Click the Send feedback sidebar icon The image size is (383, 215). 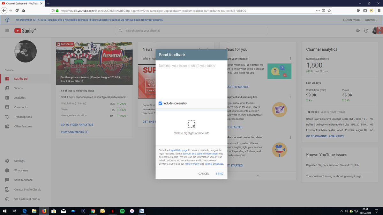point(7,180)
